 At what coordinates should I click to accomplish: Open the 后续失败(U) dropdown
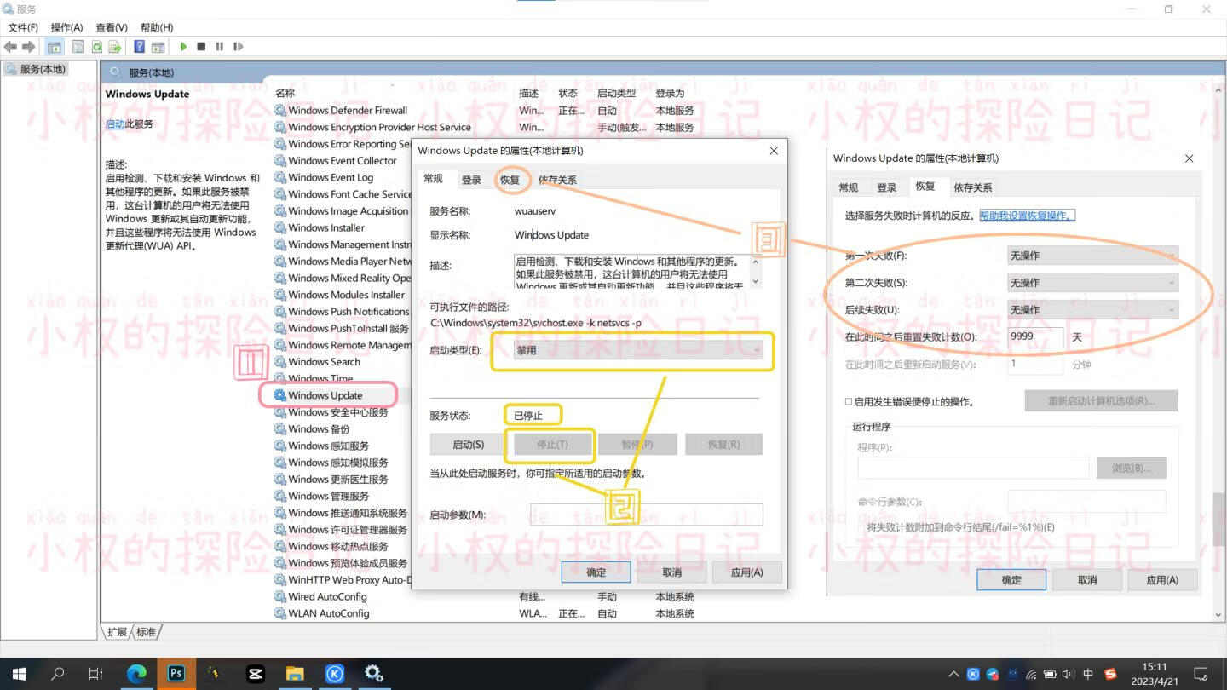(1092, 310)
